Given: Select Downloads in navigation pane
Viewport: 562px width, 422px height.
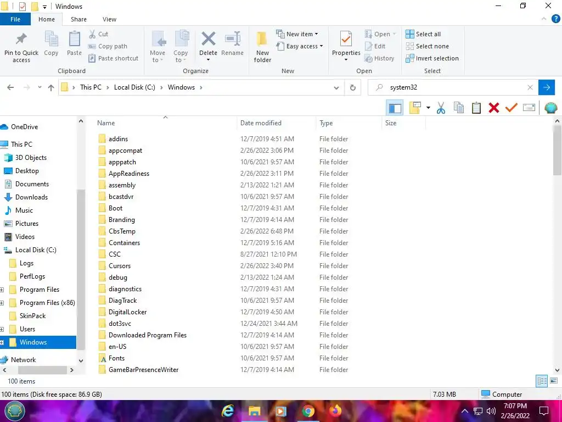Looking at the screenshot, I should 31,197.
